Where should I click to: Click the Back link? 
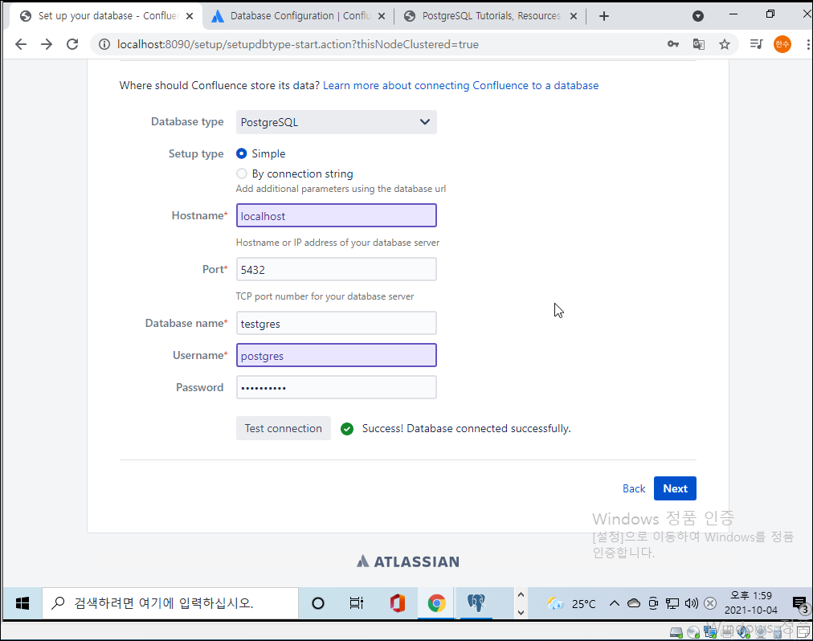tap(634, 488)
